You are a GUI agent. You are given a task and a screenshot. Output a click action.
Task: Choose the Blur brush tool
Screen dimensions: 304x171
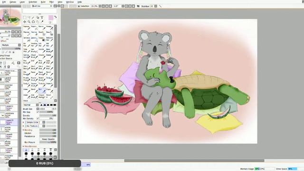tap(42, 90)
